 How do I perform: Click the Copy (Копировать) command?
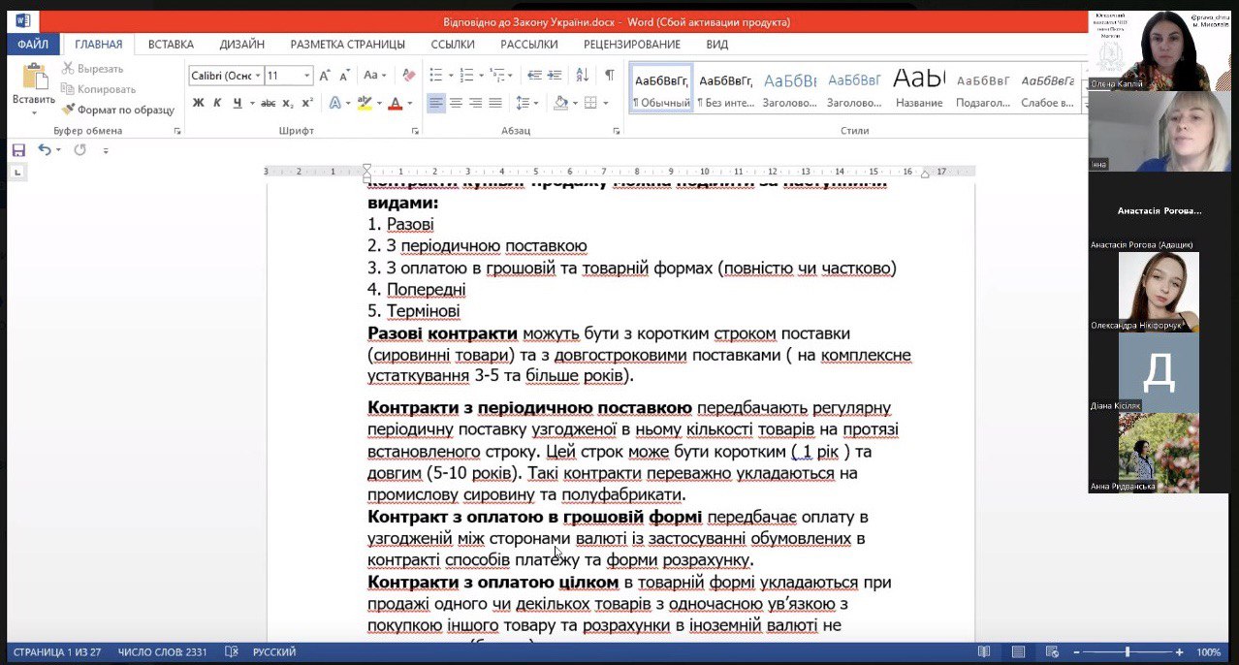click(98, 89)
